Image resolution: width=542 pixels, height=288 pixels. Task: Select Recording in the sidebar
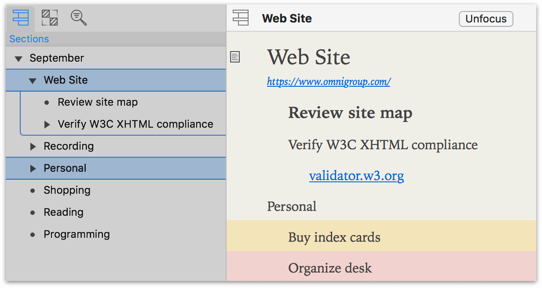click(69, 146)
